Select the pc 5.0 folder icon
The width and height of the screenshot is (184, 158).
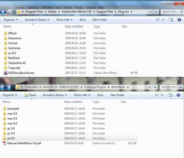coord(5,128)
